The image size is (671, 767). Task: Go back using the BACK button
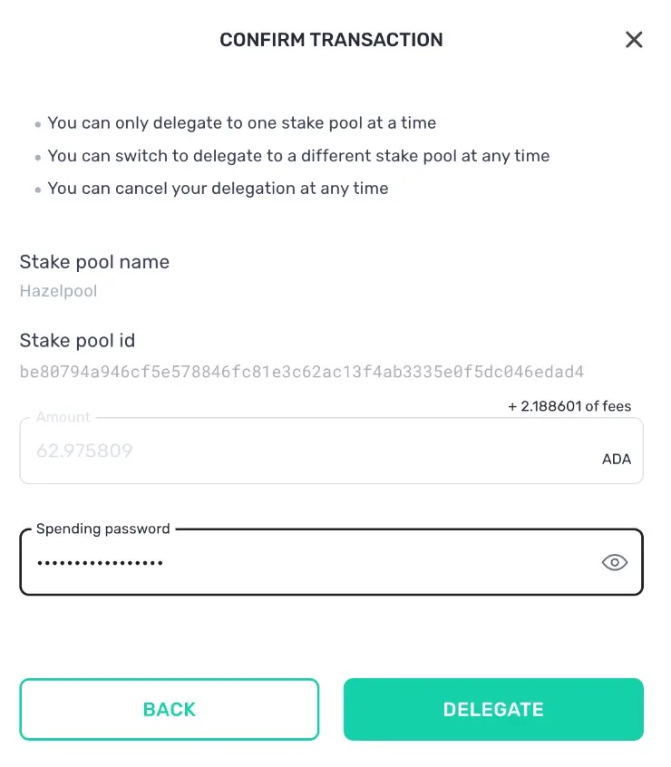(x=169, y=709)
